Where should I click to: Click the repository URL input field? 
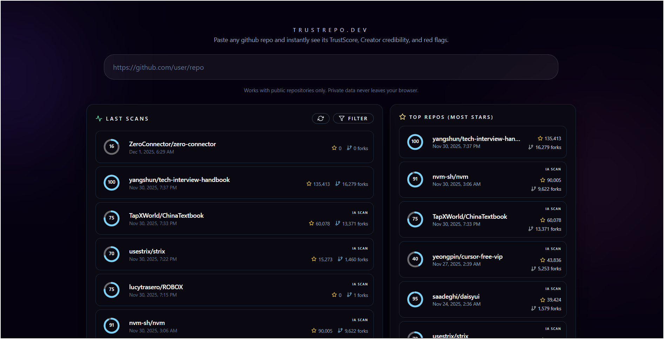tap(331, 67)
